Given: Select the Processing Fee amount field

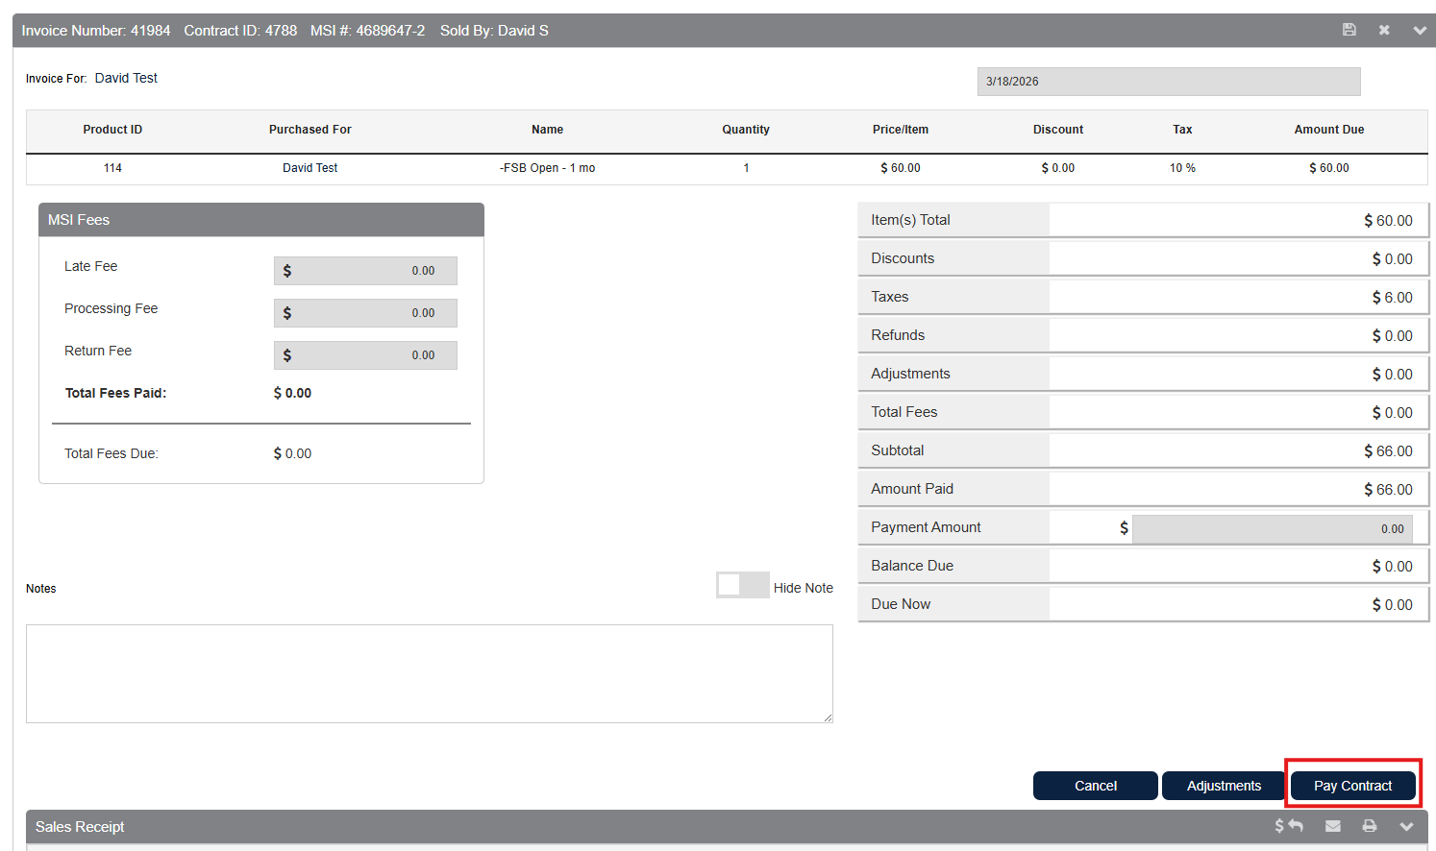Looking at the screenshot, I should tap(365, 313).
